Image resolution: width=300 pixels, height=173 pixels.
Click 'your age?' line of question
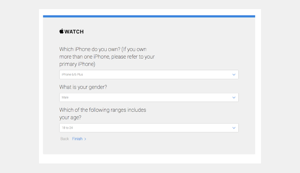(x=70, y=118)
